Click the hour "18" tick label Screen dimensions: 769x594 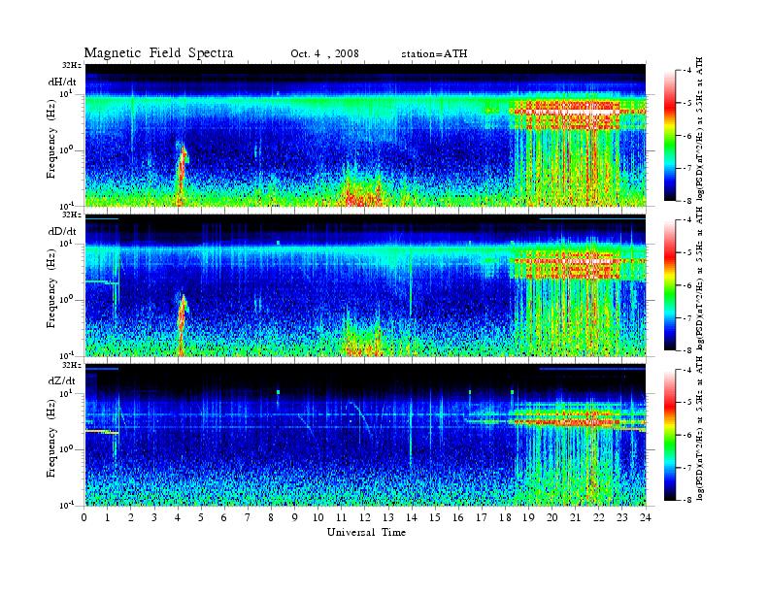tap(505, 518)
